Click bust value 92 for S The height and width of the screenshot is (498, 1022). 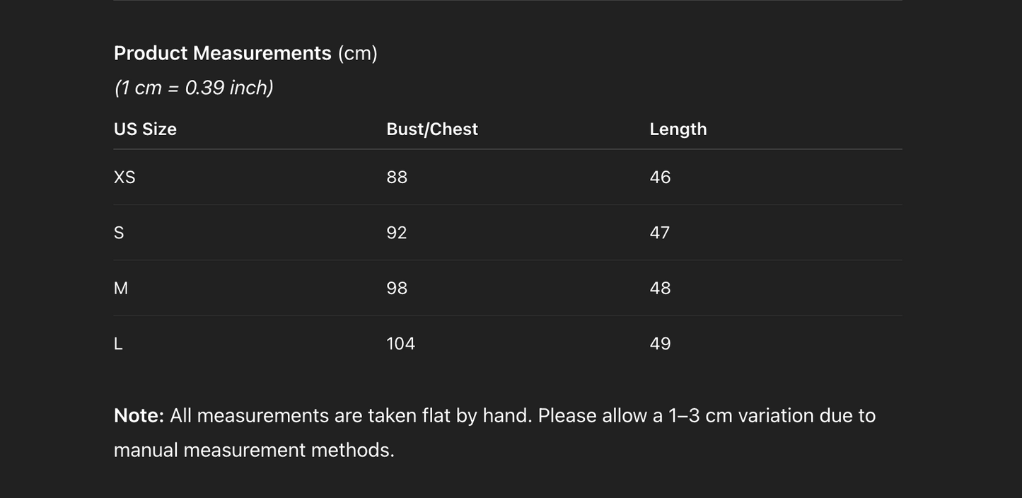click(397, 233)
